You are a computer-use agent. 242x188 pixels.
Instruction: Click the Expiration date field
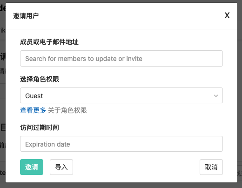[x=121, y=144]
